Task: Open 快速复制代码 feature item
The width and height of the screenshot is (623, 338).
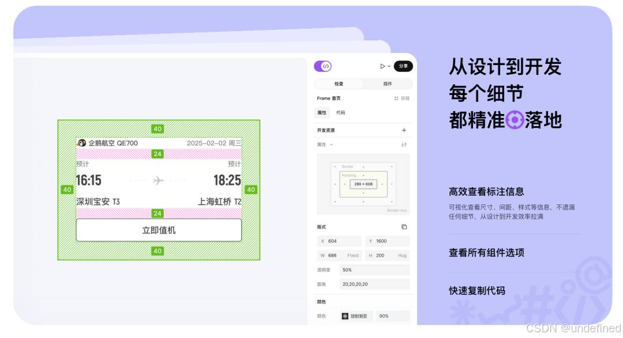Action: tap(477, 291)
